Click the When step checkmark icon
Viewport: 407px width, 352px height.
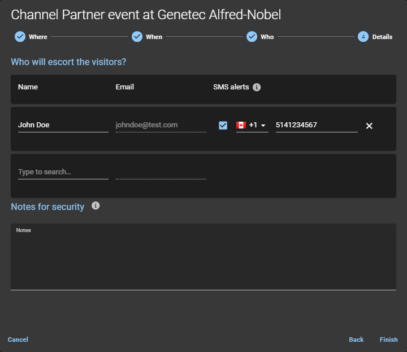coord(137,37)
